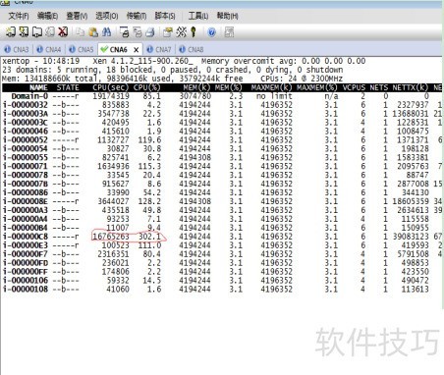Click domain name i-00000052
The width and height of the screenshot is (444, 375).
[x=26, y=140]
